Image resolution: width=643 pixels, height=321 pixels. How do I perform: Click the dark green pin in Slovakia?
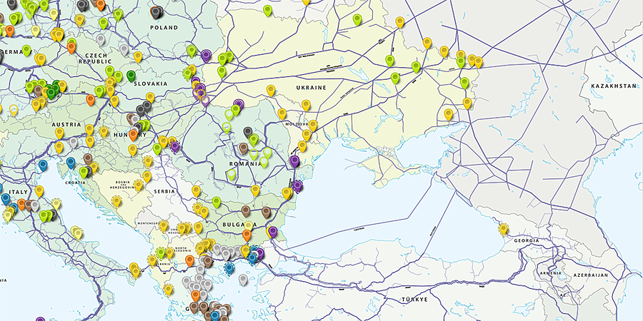point(131,76)
